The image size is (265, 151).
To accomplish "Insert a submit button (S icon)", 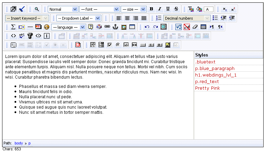I will (151, 45).
